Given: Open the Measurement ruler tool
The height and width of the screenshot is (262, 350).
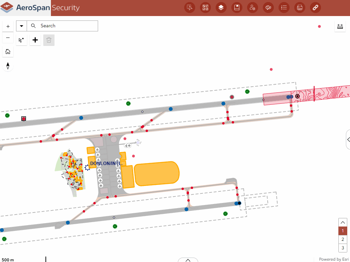Looking at the screenshot, I should (340, 26).
